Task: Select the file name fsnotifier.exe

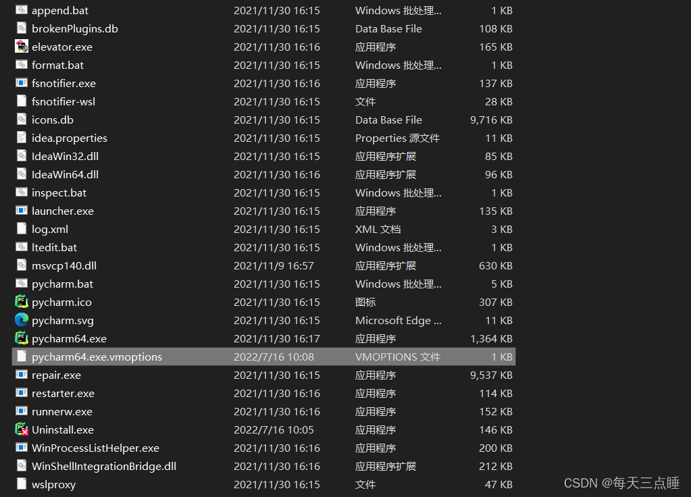Action: point(63,83)
